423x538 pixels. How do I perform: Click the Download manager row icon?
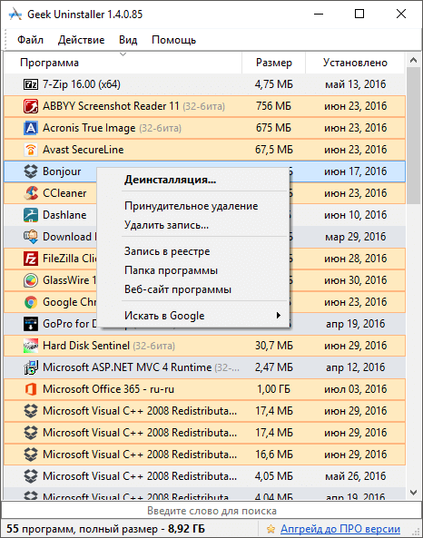pos(31,237)
